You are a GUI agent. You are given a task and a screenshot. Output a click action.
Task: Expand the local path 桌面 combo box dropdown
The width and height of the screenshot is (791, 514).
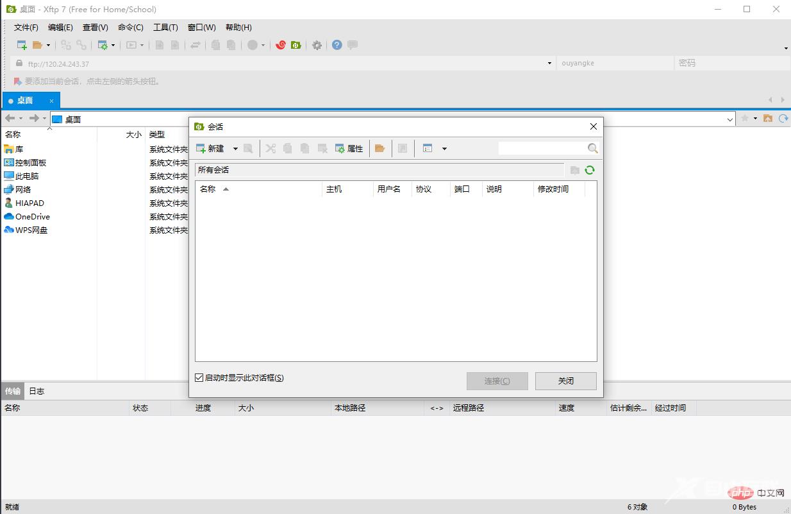click(x=730, y=119)
